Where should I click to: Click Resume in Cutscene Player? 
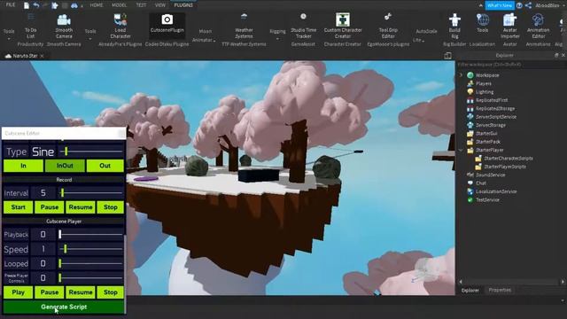tap(81, 292)
